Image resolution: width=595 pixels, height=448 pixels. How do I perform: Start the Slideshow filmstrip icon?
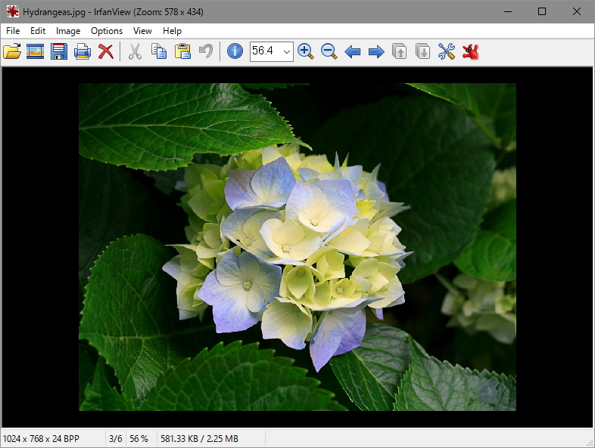(36, 51)
